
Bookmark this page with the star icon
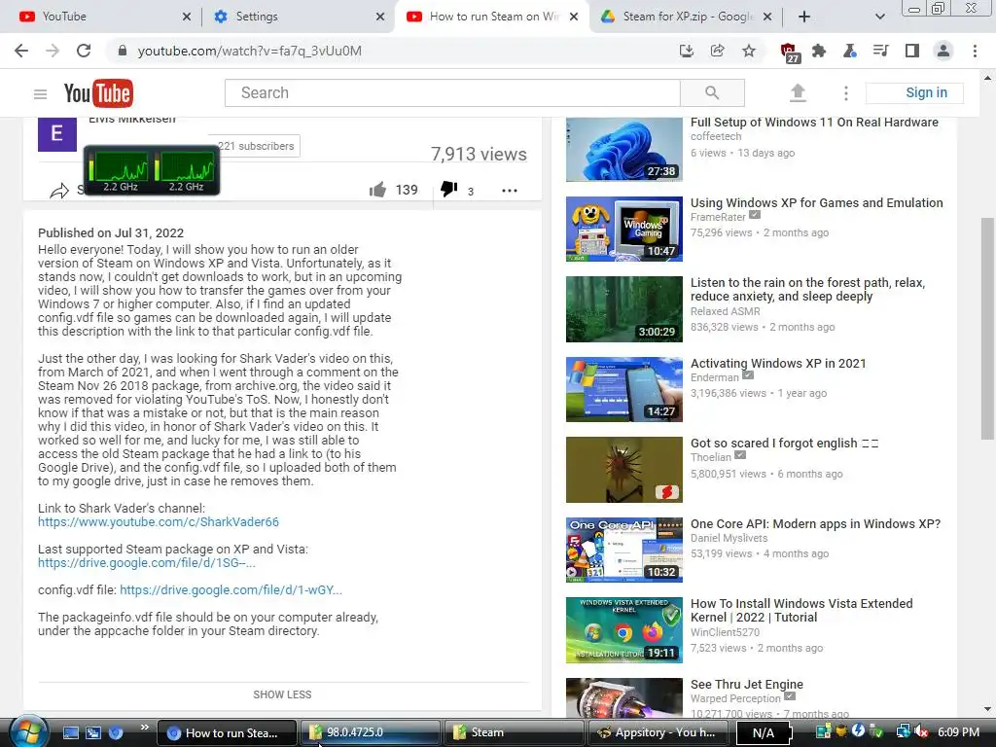(x=749, y=51)
